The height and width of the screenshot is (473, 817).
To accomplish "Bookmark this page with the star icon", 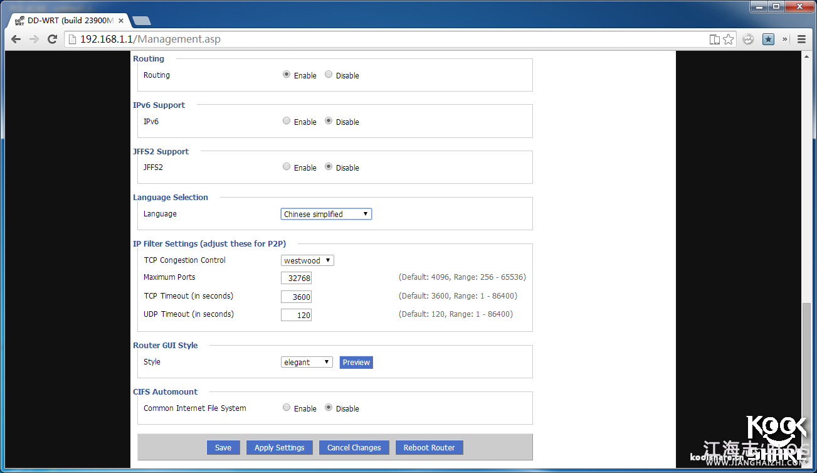I will pyautogui.click(x=728, y=40).
